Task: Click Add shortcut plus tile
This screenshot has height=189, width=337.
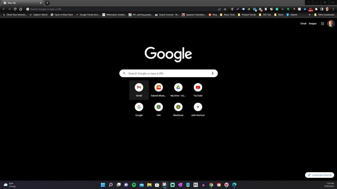Action: pyautogui.click(x=198, y=110)
